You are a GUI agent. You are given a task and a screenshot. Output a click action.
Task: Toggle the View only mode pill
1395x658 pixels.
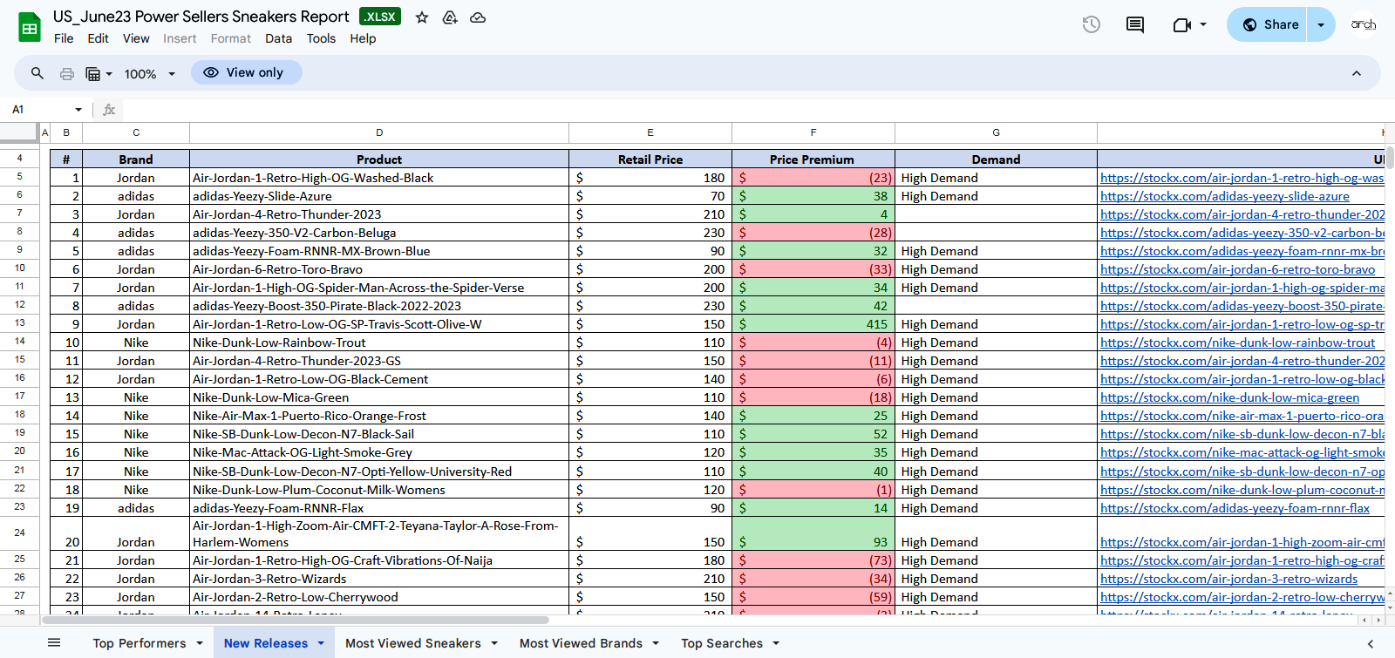pos(247,72)
